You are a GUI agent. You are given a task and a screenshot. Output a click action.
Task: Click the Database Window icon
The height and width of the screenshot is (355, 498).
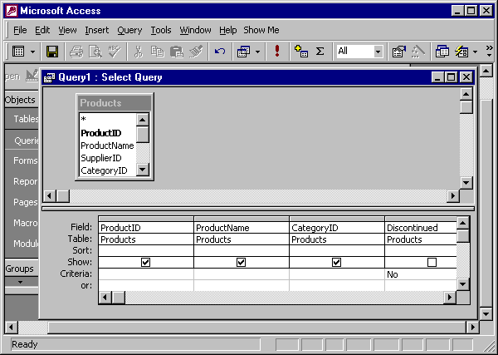point(442,52)
